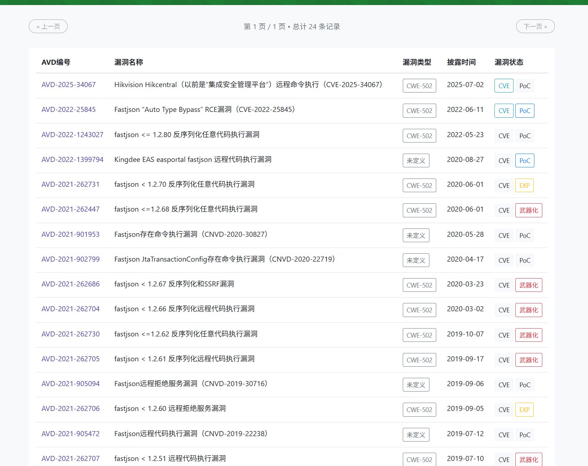
Task: Click the CWE-502 badge for AVD-2025-34067
Action: pos(419,86)
